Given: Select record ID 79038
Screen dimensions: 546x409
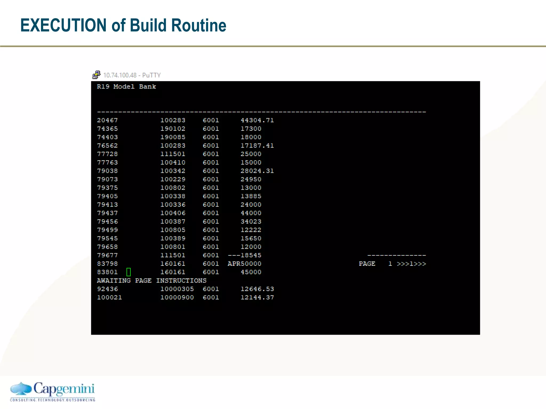Looking at the screenshot, I should click(x=107, y=171).
